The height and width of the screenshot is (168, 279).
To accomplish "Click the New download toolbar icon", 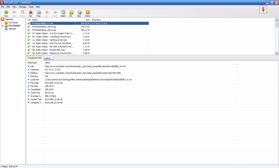I will click(x=6, y=13).
